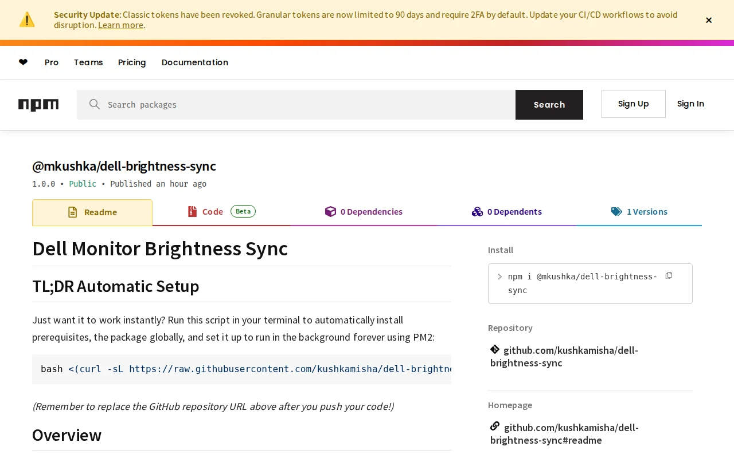
Task: Click the Beta badge on Code tab
Action: click(x=243, y=211)
